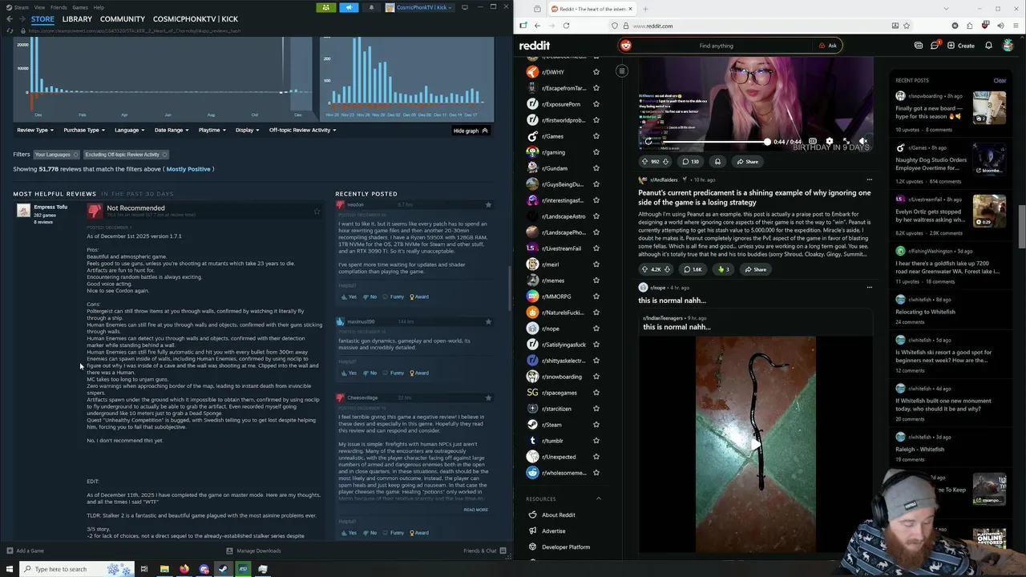Open Reddit notifications bell
This screenshot has height=577, width=1026.
[x=988, y=46]
